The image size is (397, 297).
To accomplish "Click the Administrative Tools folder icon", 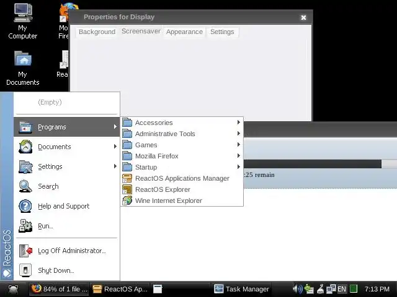I will click(x=127, y=134).
